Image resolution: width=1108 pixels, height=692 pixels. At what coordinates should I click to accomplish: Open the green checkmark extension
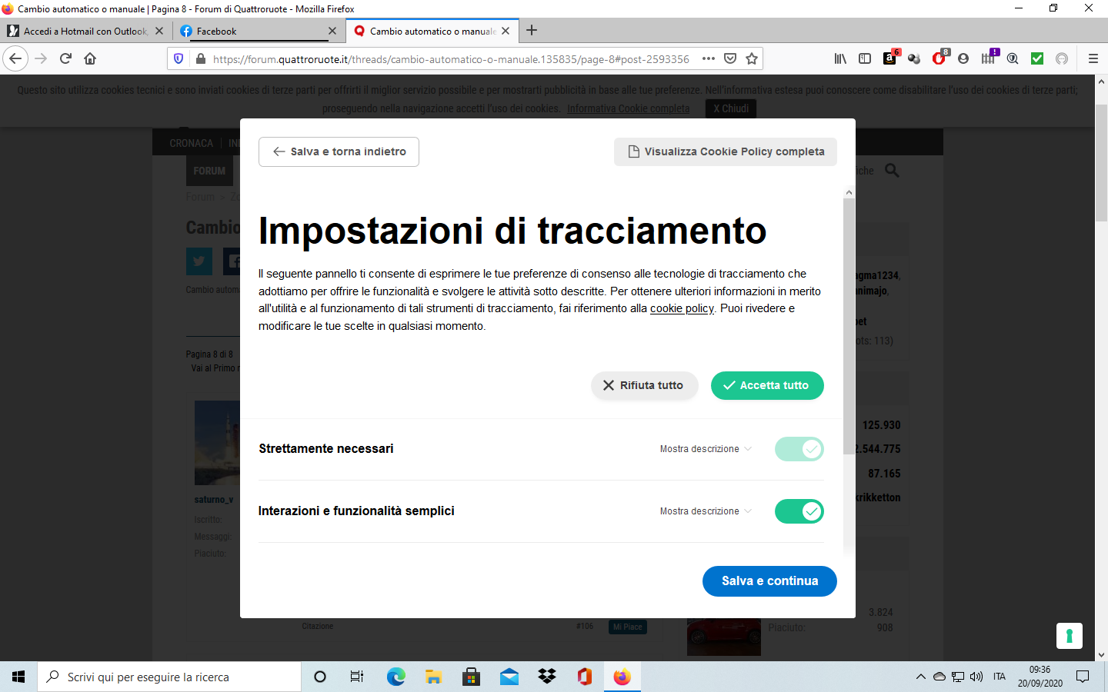(x=1037, y=58)
